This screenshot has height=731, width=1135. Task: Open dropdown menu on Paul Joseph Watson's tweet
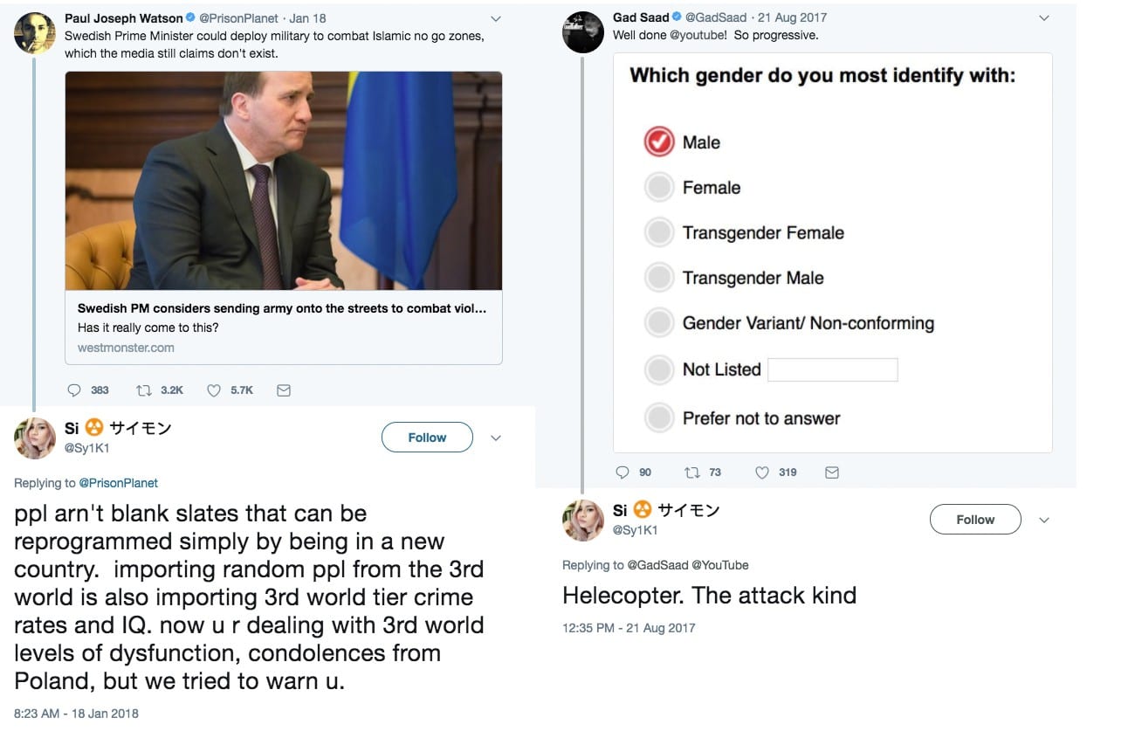click(x=496, y=18)
